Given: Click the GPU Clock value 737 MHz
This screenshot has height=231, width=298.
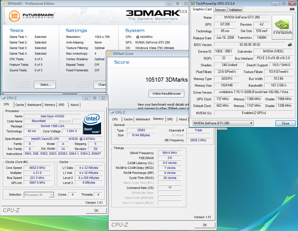Looking at the screenshot, I should (x=223, y=99).
